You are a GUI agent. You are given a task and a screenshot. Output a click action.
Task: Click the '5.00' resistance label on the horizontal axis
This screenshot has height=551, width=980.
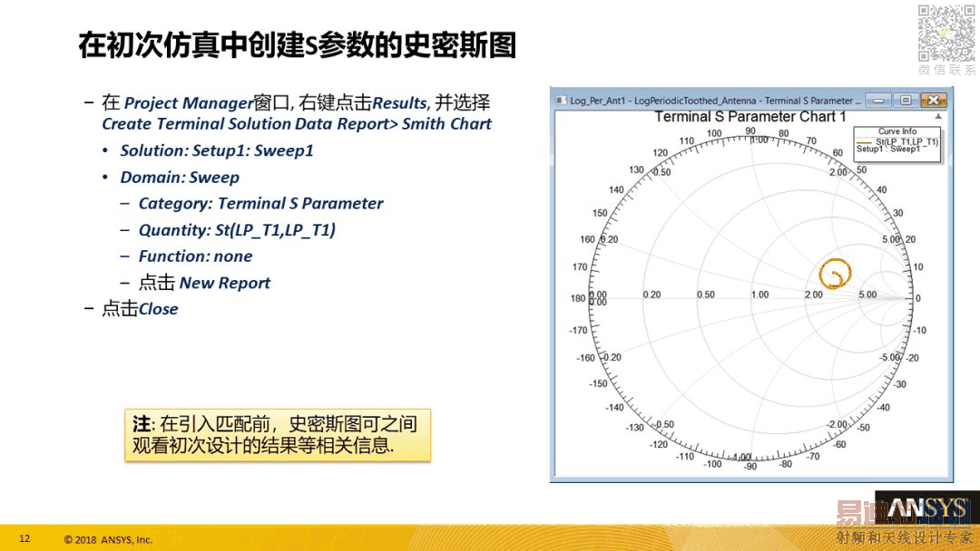pyautogui.click(x=867, y=295)
